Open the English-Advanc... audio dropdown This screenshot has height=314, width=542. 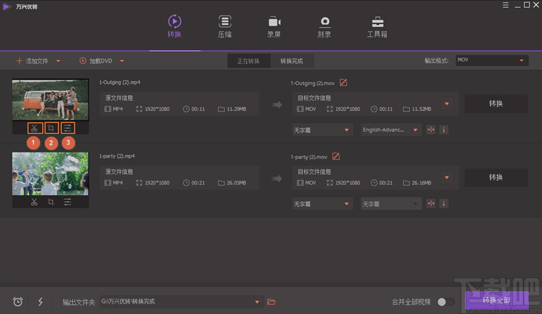391,130
